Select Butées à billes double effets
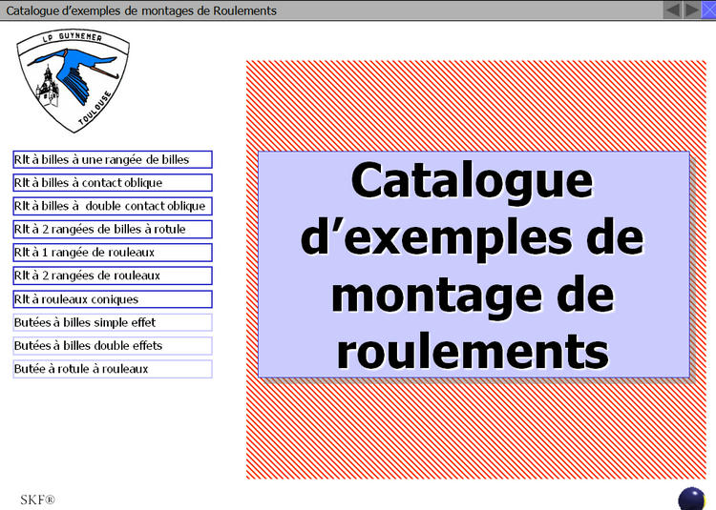This screenshot has height=510, width=716. pyautogui.click(x=113, y=345)
